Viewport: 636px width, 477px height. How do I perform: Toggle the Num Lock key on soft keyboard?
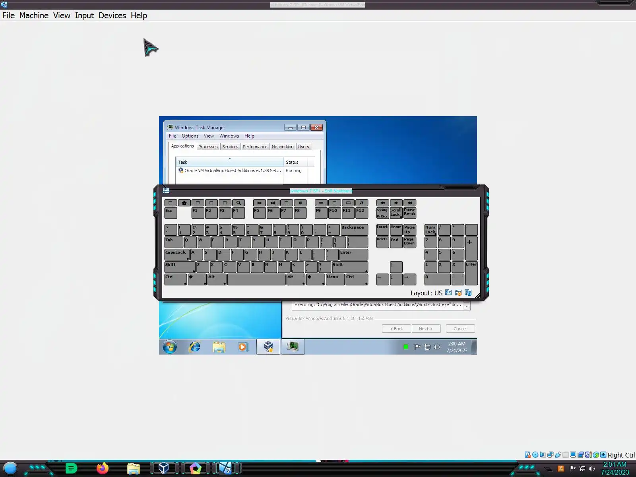coord(430,230)
